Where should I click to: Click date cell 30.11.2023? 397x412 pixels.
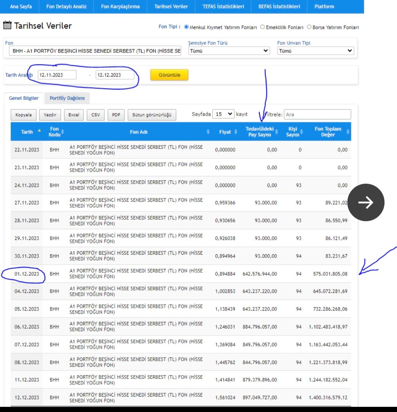pyautogui.click(x=26, y=256)
